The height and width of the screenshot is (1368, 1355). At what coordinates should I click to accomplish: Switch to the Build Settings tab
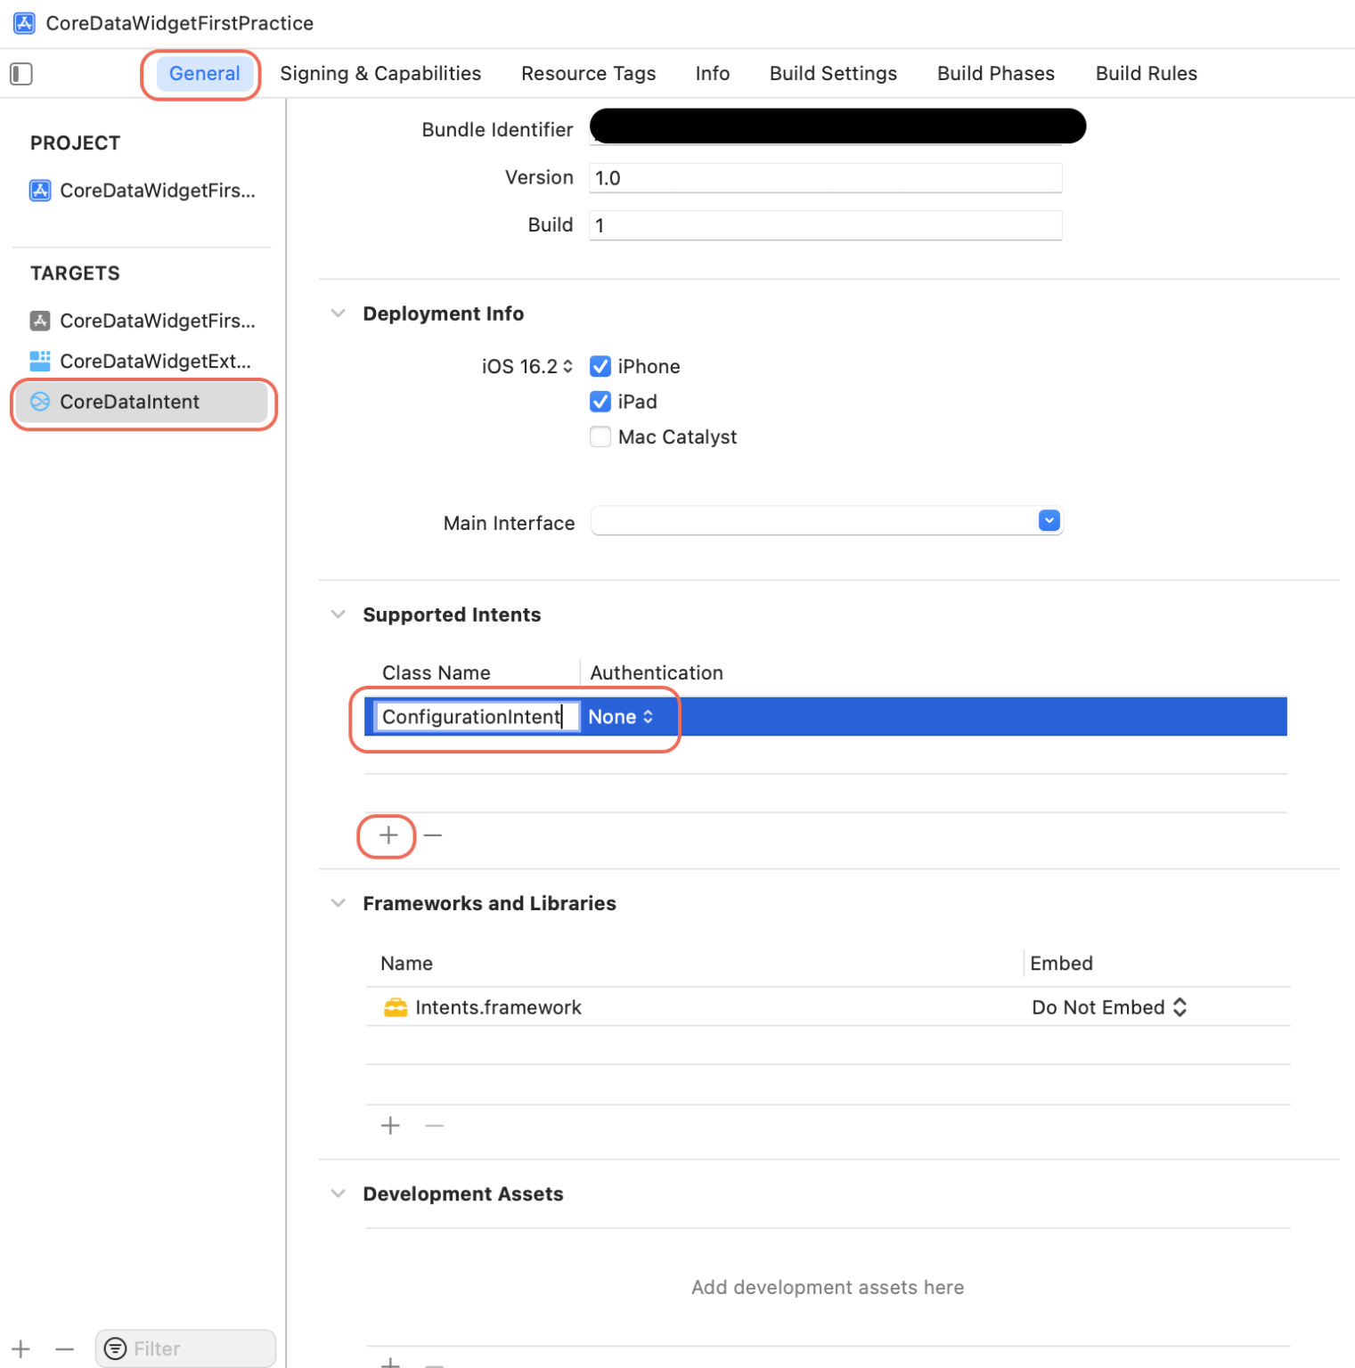832,73
